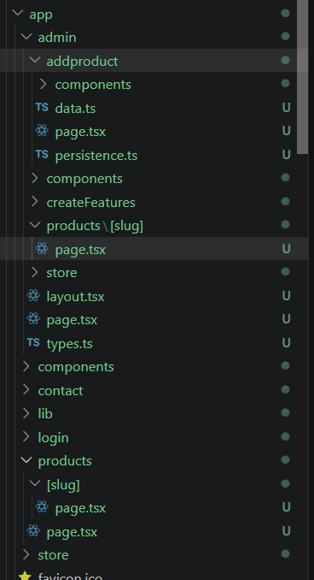Select the contact folder label

click(x=61, y=391)
